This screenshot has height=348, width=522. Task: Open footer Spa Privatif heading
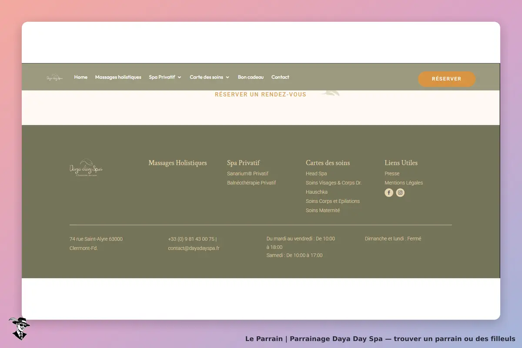(244, 163)
